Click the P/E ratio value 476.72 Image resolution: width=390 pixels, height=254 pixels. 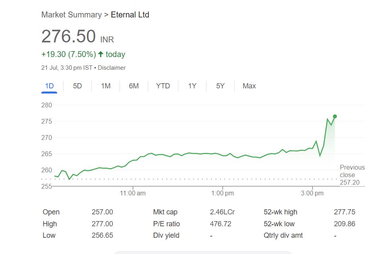tap(220, 224)
